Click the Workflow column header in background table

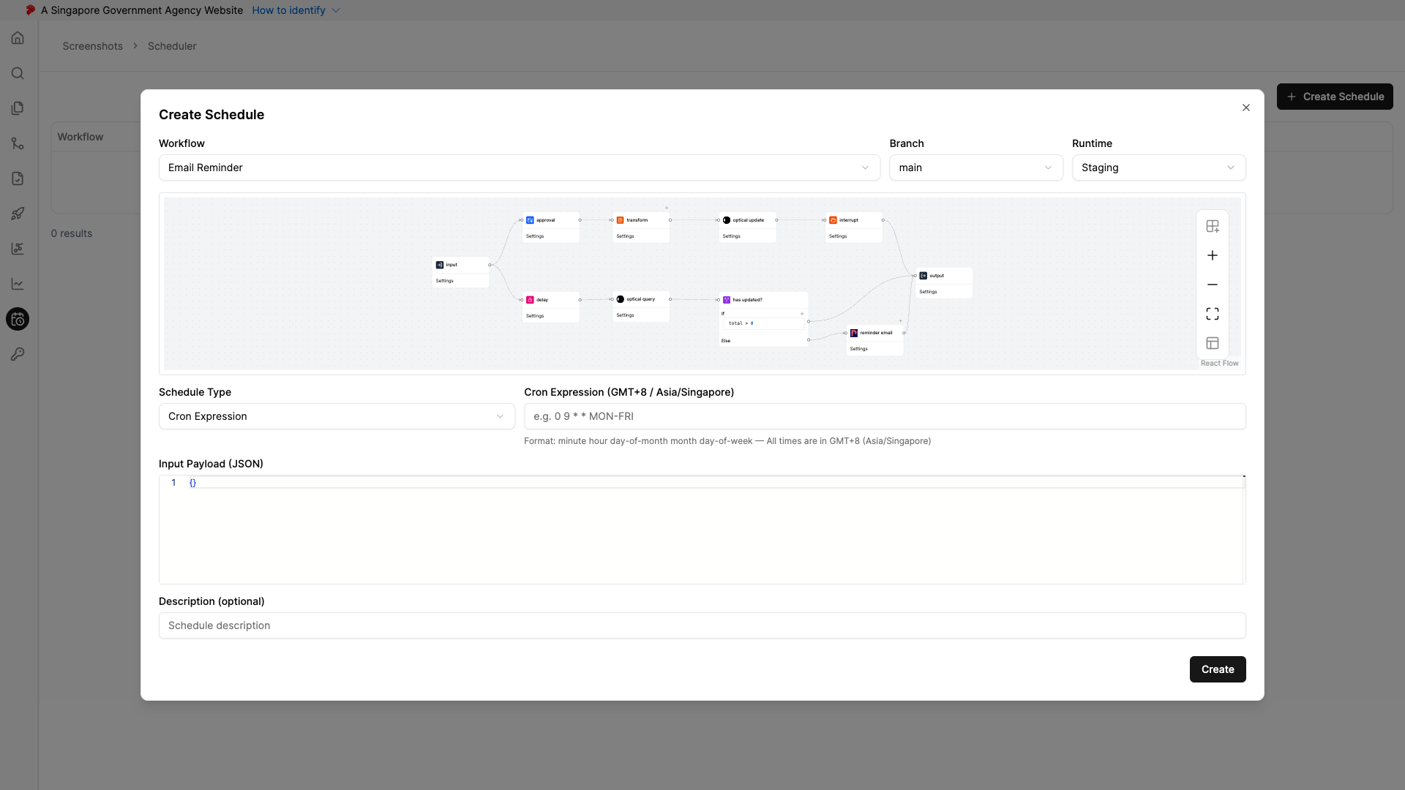[80, 137]
